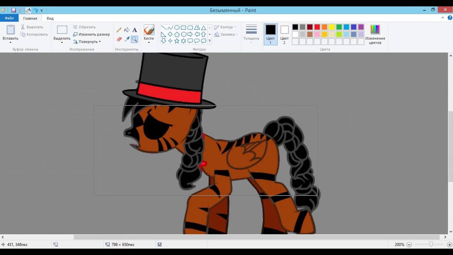Click the Копировать copy button
Viewport: 453px width, 255px height.
[x=34, y=34]
